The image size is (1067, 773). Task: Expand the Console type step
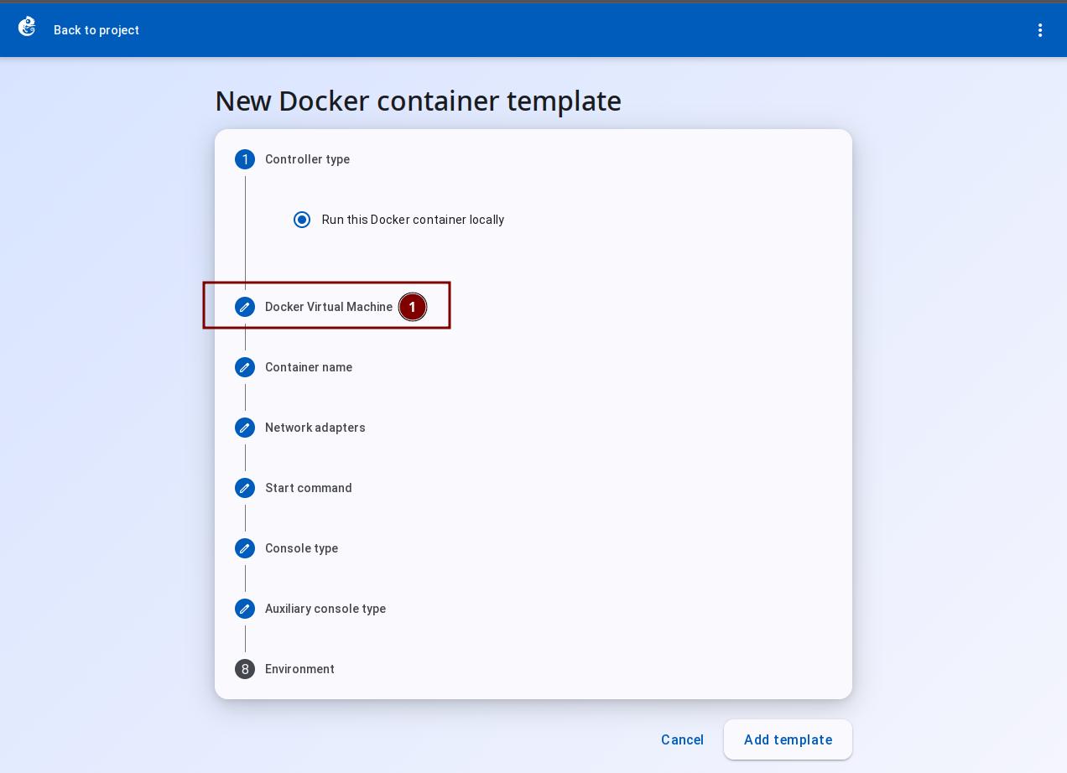point(302,548)
